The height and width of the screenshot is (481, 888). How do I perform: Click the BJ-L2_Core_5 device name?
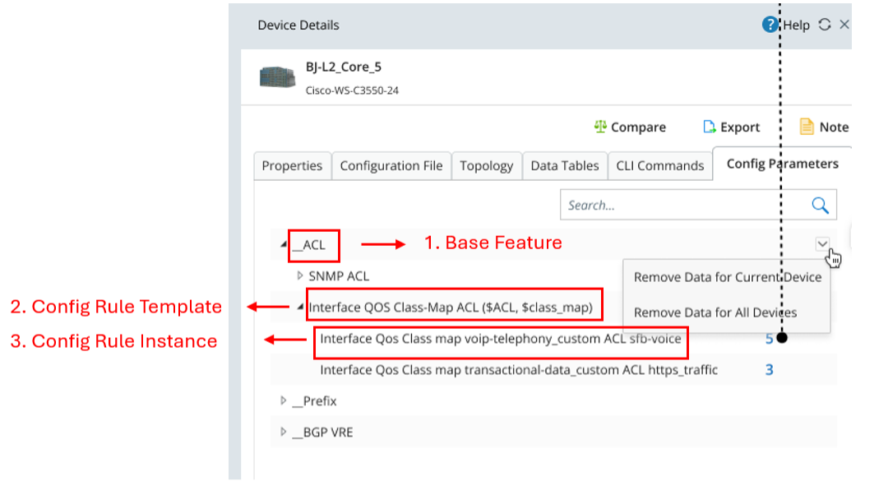point(343,67)
